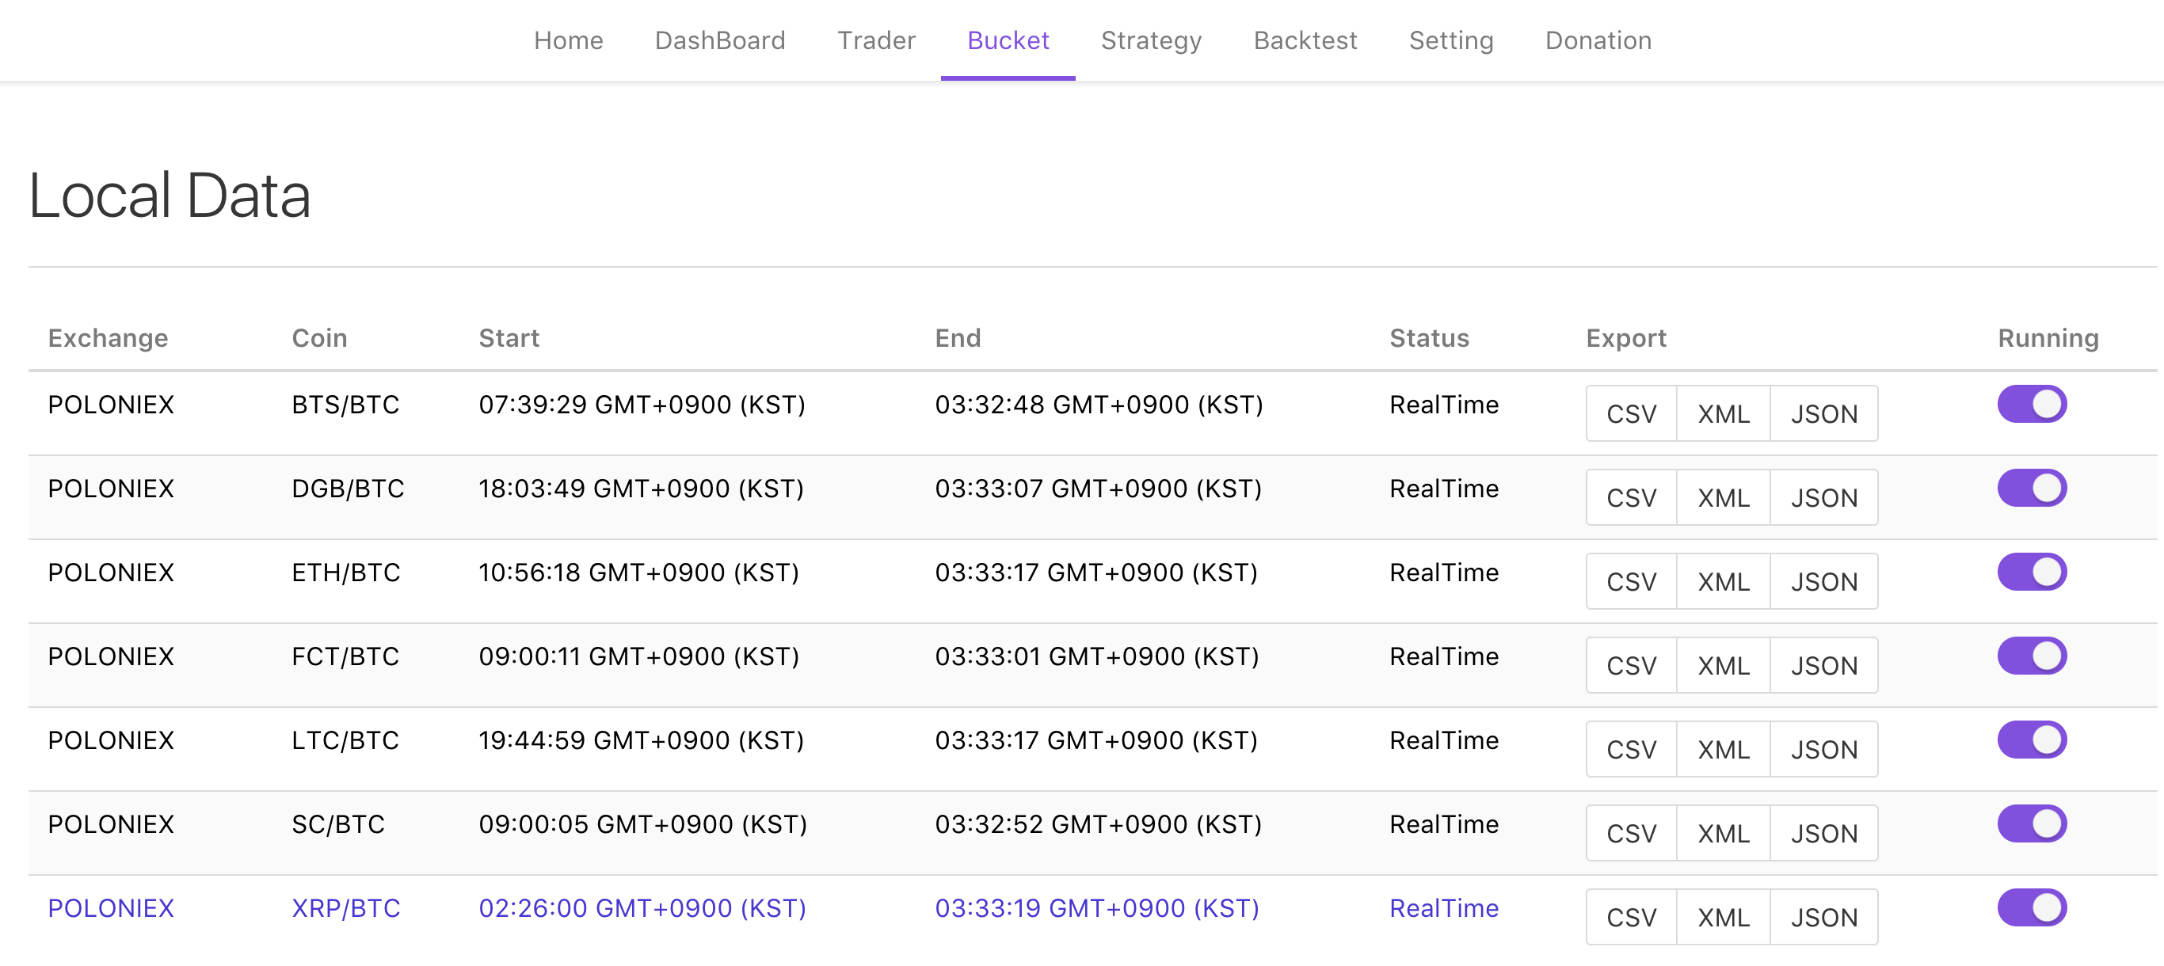The image size is (2164, 966).
Task: Click start time 18:03:49 GMT+0900 (KST)
Action: click(641, 488)
